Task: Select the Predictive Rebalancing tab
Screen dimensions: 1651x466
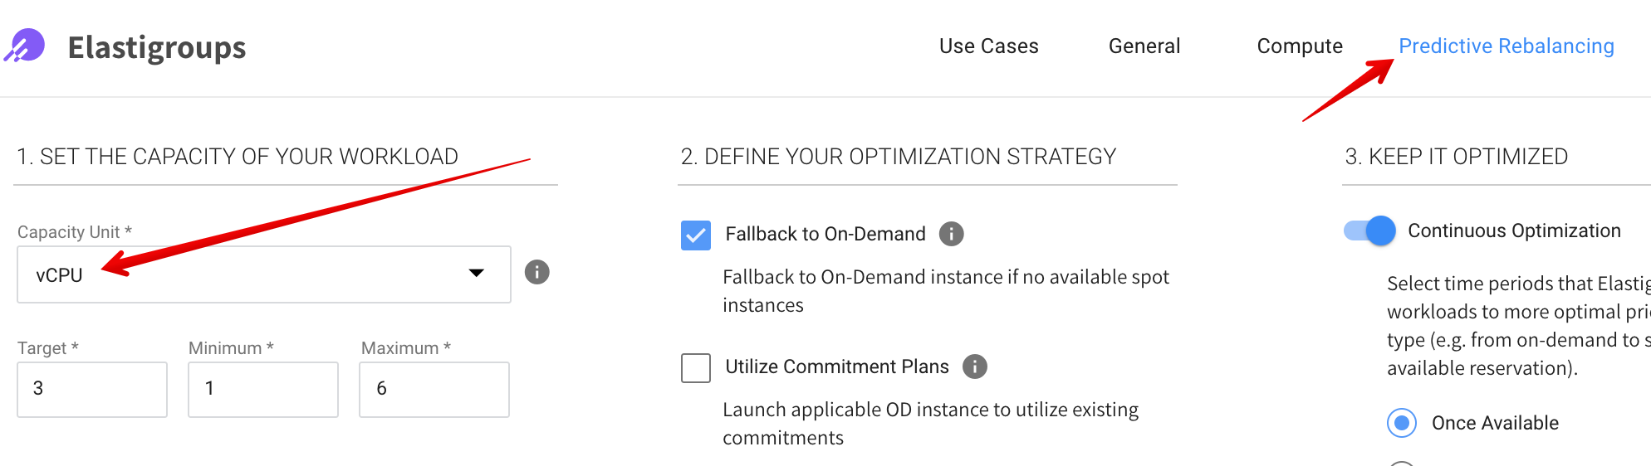Action: click(1506, 46)
